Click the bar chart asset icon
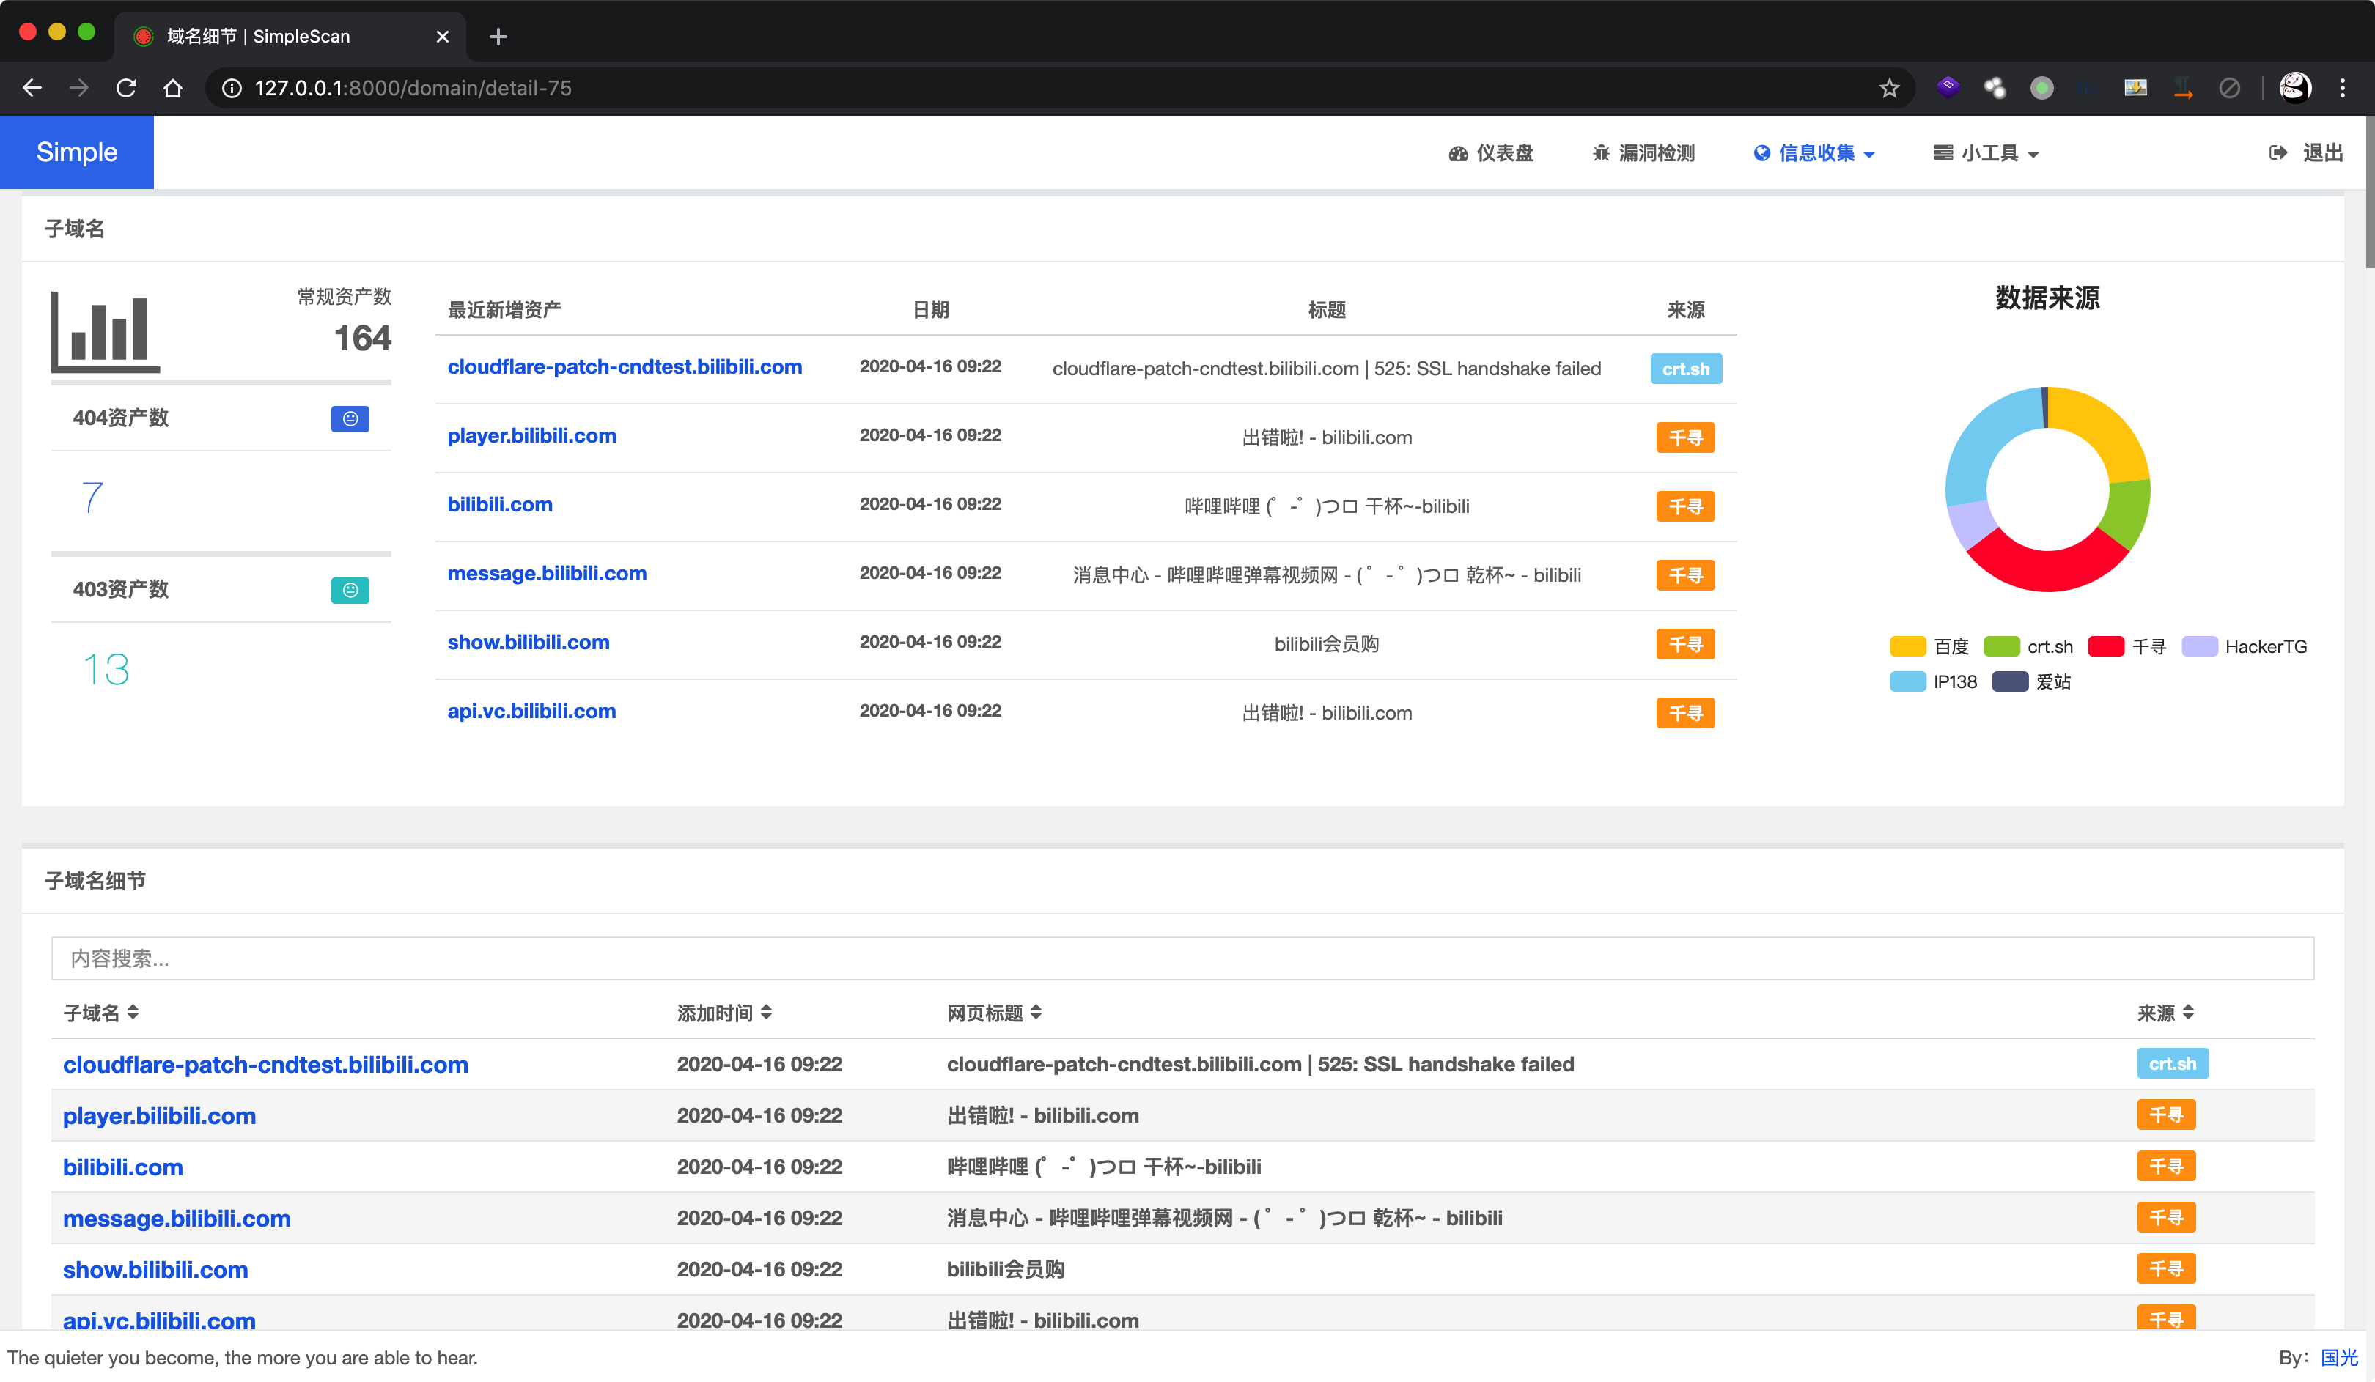The width and height of the screenshot is (2375, 1382). coord(105,332)
